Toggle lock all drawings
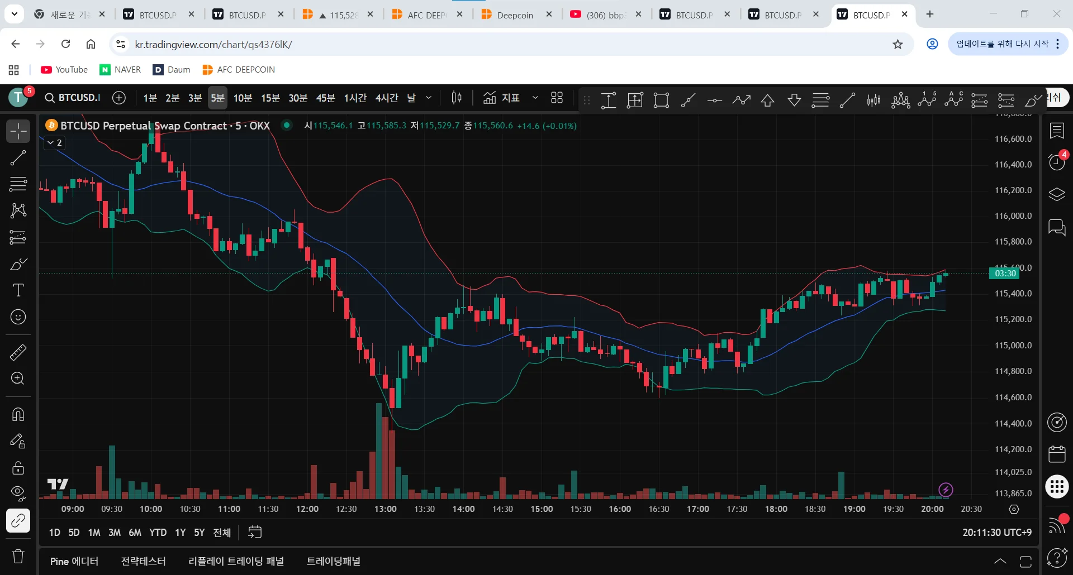 (18, 467)
